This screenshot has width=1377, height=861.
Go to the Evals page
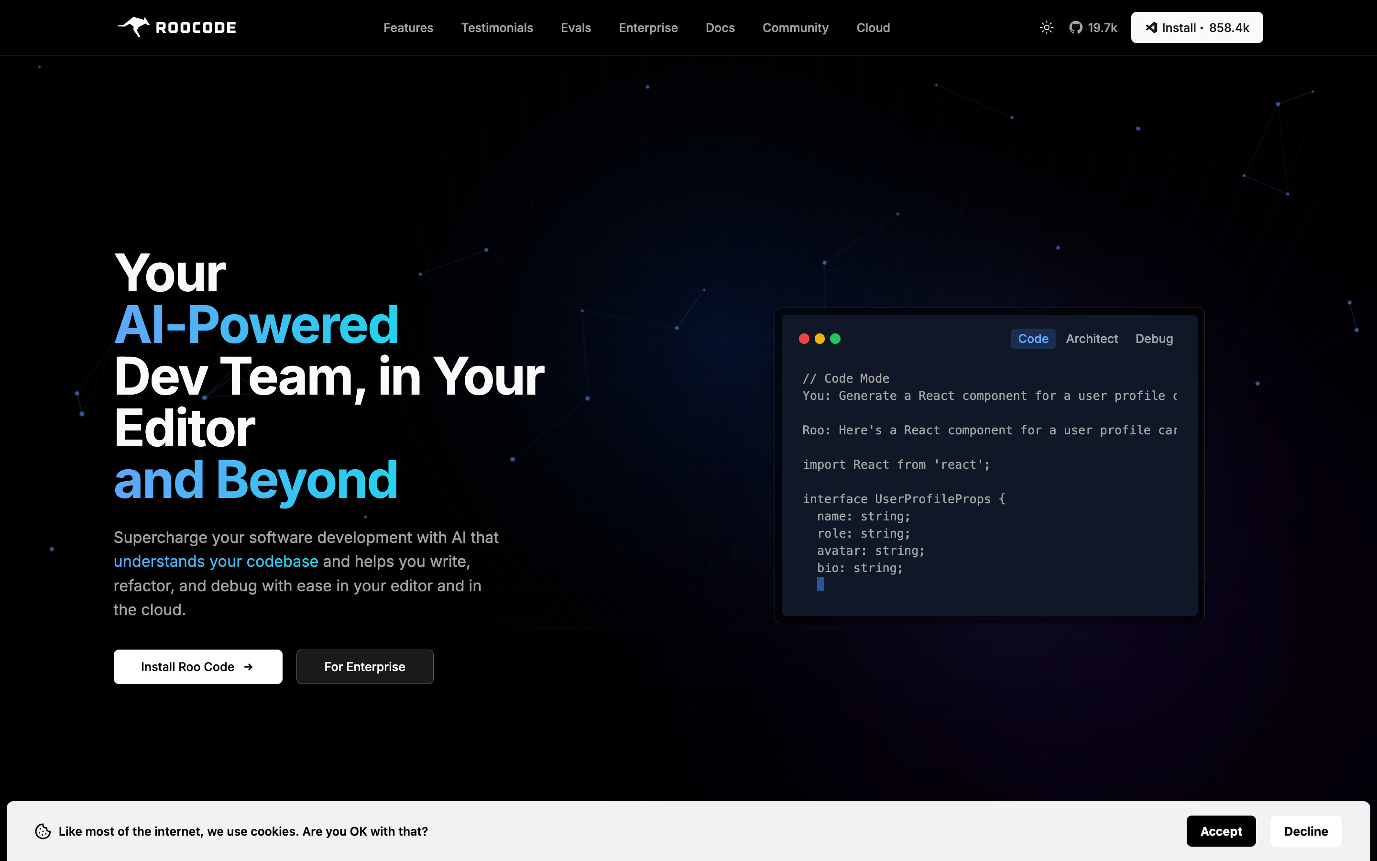(x=576, y=27)
